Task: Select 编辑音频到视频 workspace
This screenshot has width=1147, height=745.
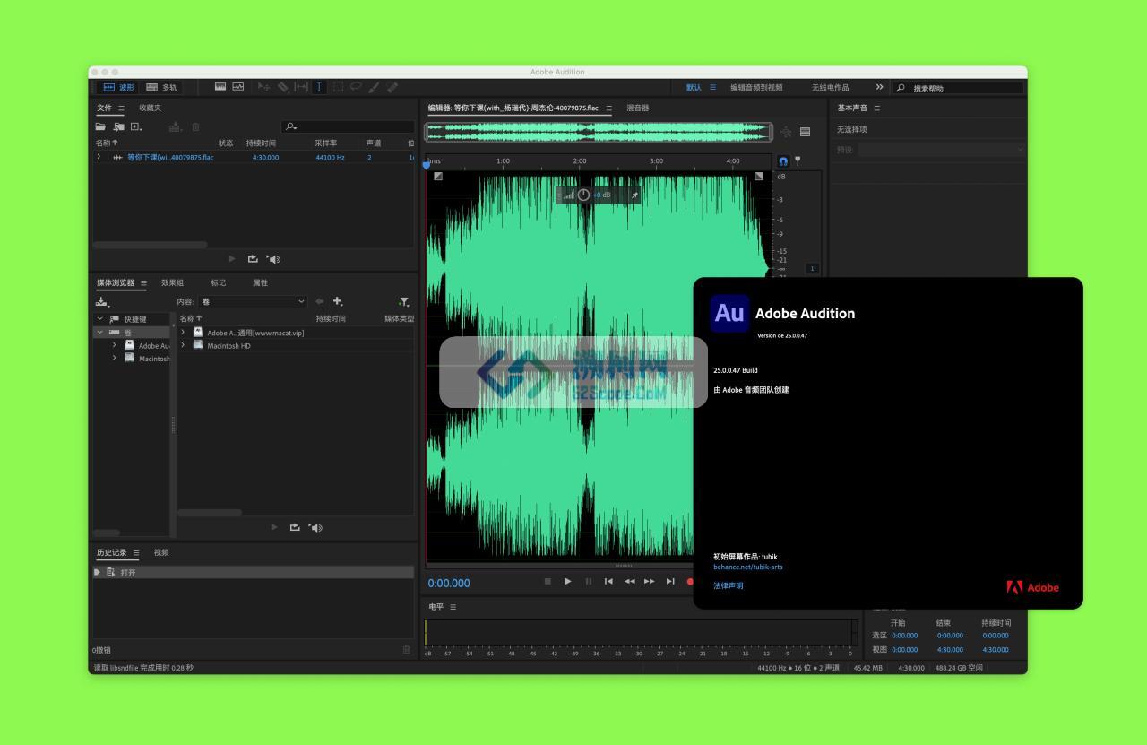Action: 756,87
